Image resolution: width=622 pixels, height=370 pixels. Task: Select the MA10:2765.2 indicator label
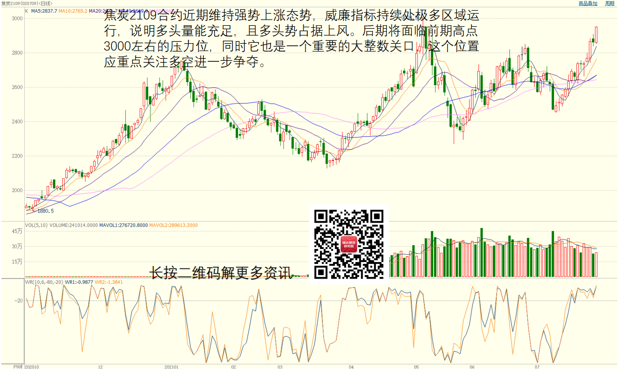coord(73,11)
